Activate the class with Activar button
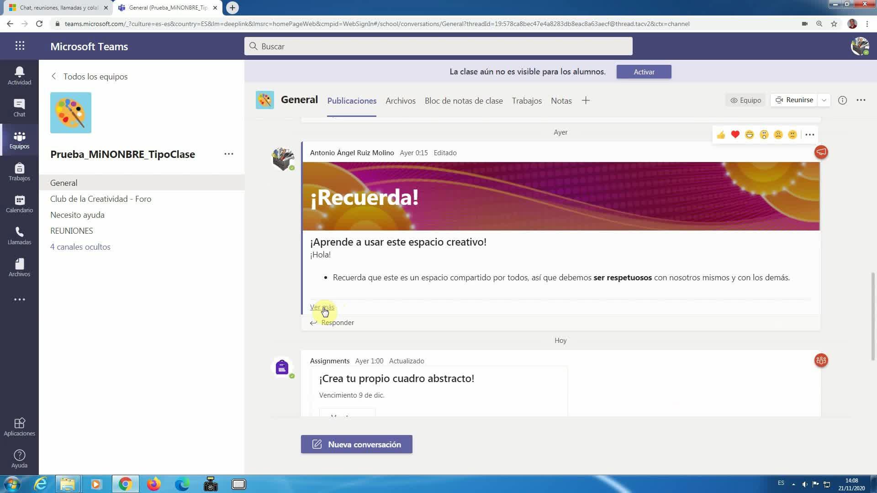Viewport: 877px width, 493px height. pyautogui.click(x=644, y=72)
